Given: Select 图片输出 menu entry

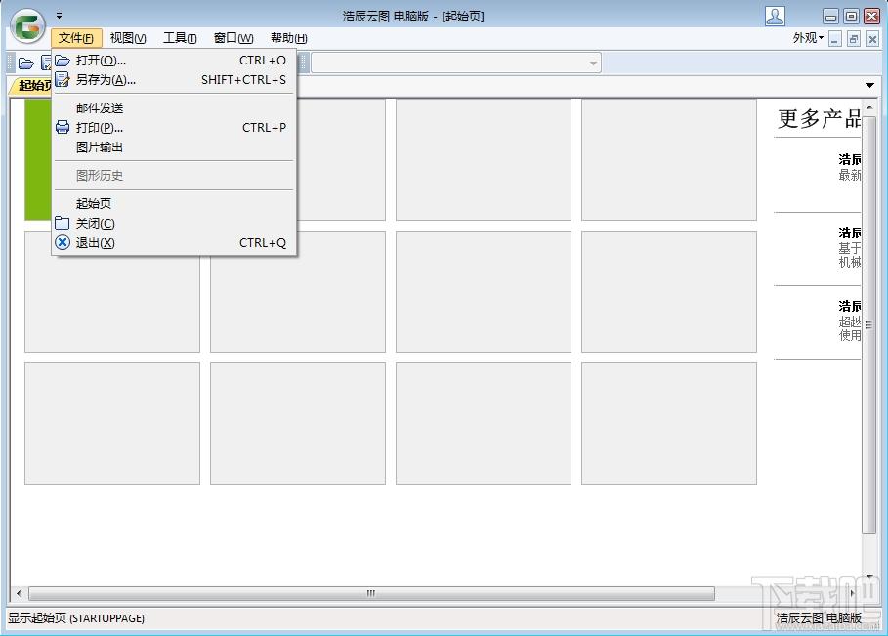Looking at the screenshot, I should [x=174, y=148].
